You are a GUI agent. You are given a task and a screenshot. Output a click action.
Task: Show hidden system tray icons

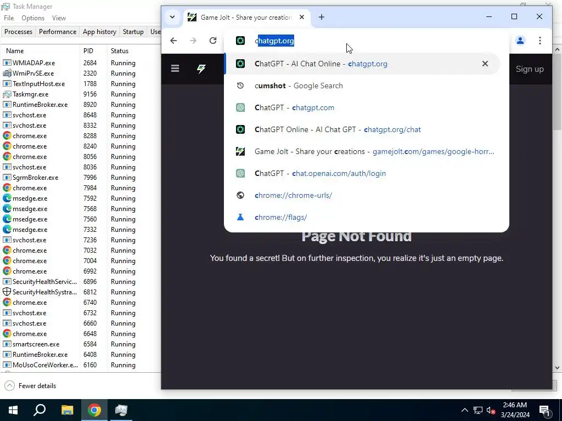coord(464,410)
